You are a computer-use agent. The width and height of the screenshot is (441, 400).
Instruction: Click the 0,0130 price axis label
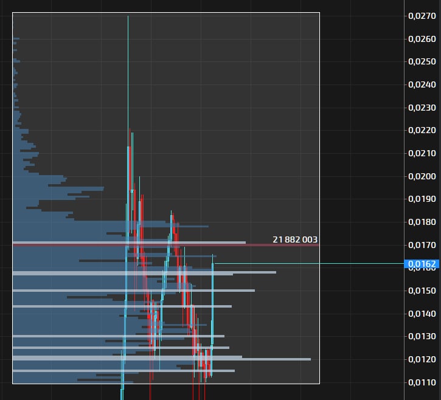coord(422,336)
